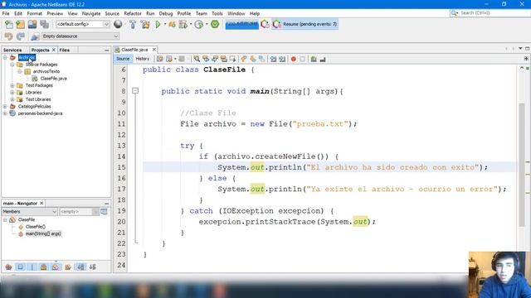
Task: Toggle Show Fields filter in Navigator
Action: point(20,267)
